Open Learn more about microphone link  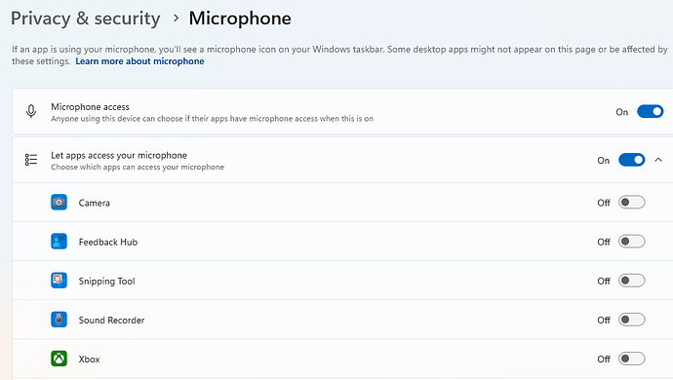[139, 61]
